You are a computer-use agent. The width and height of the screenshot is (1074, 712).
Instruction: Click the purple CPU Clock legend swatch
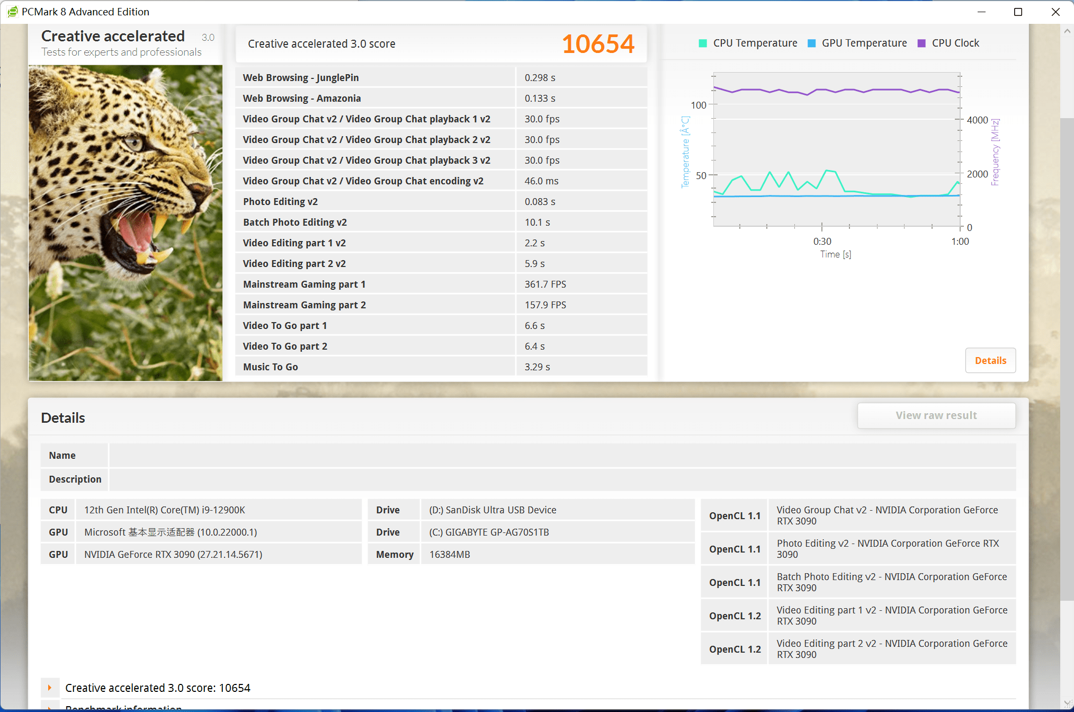pos(921,43)
